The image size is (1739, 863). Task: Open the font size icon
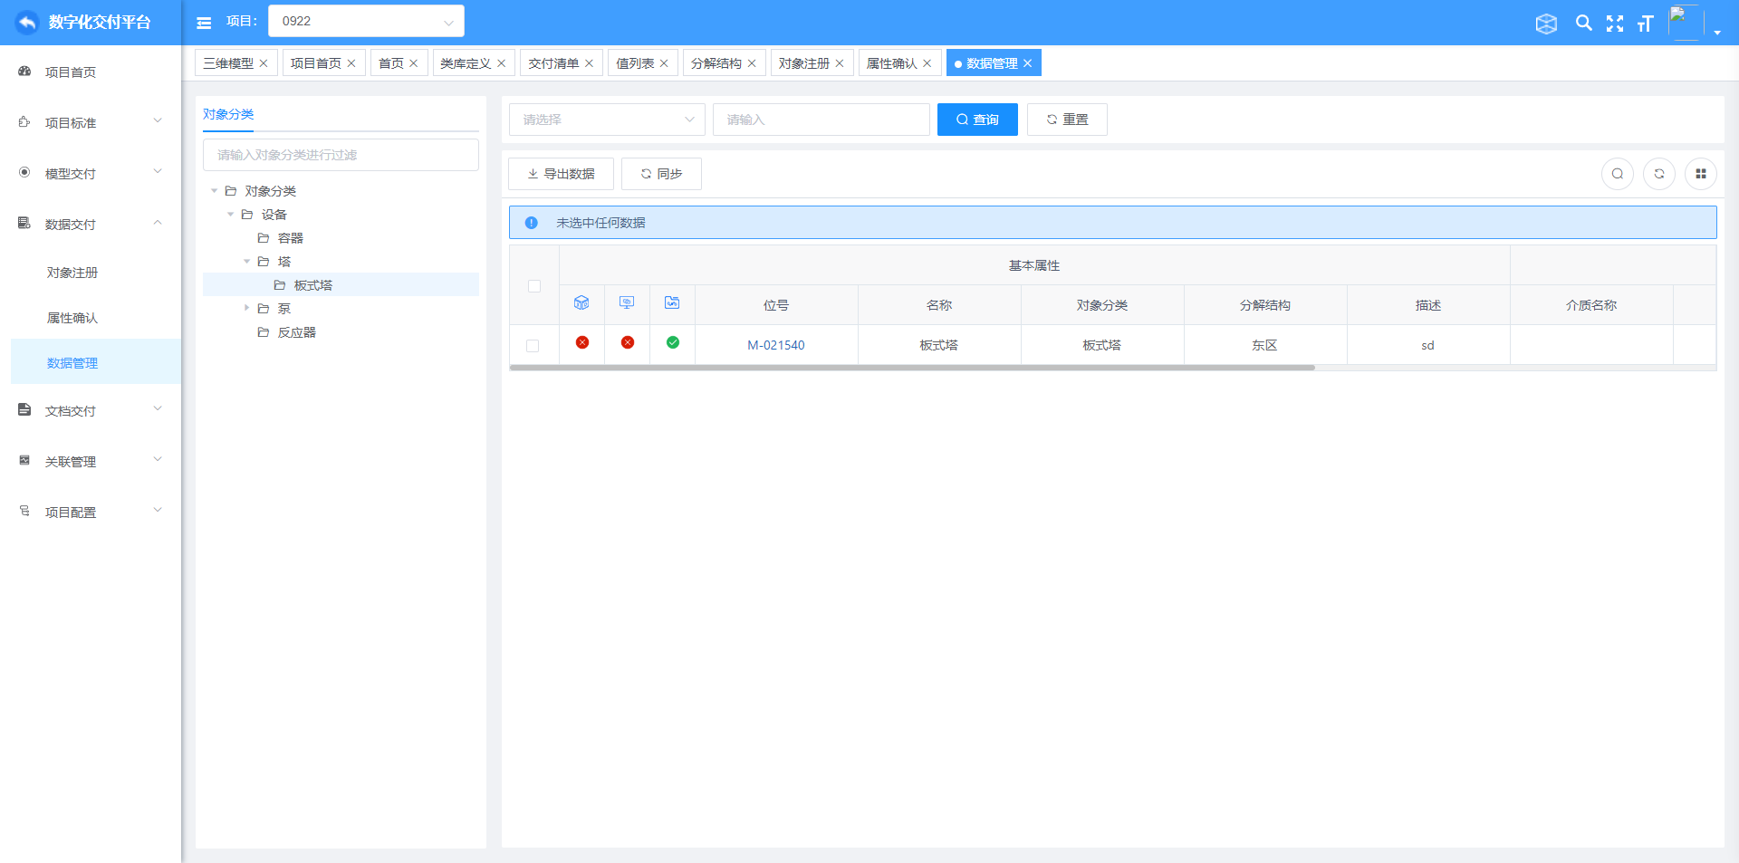click(x=1646, y=24)
